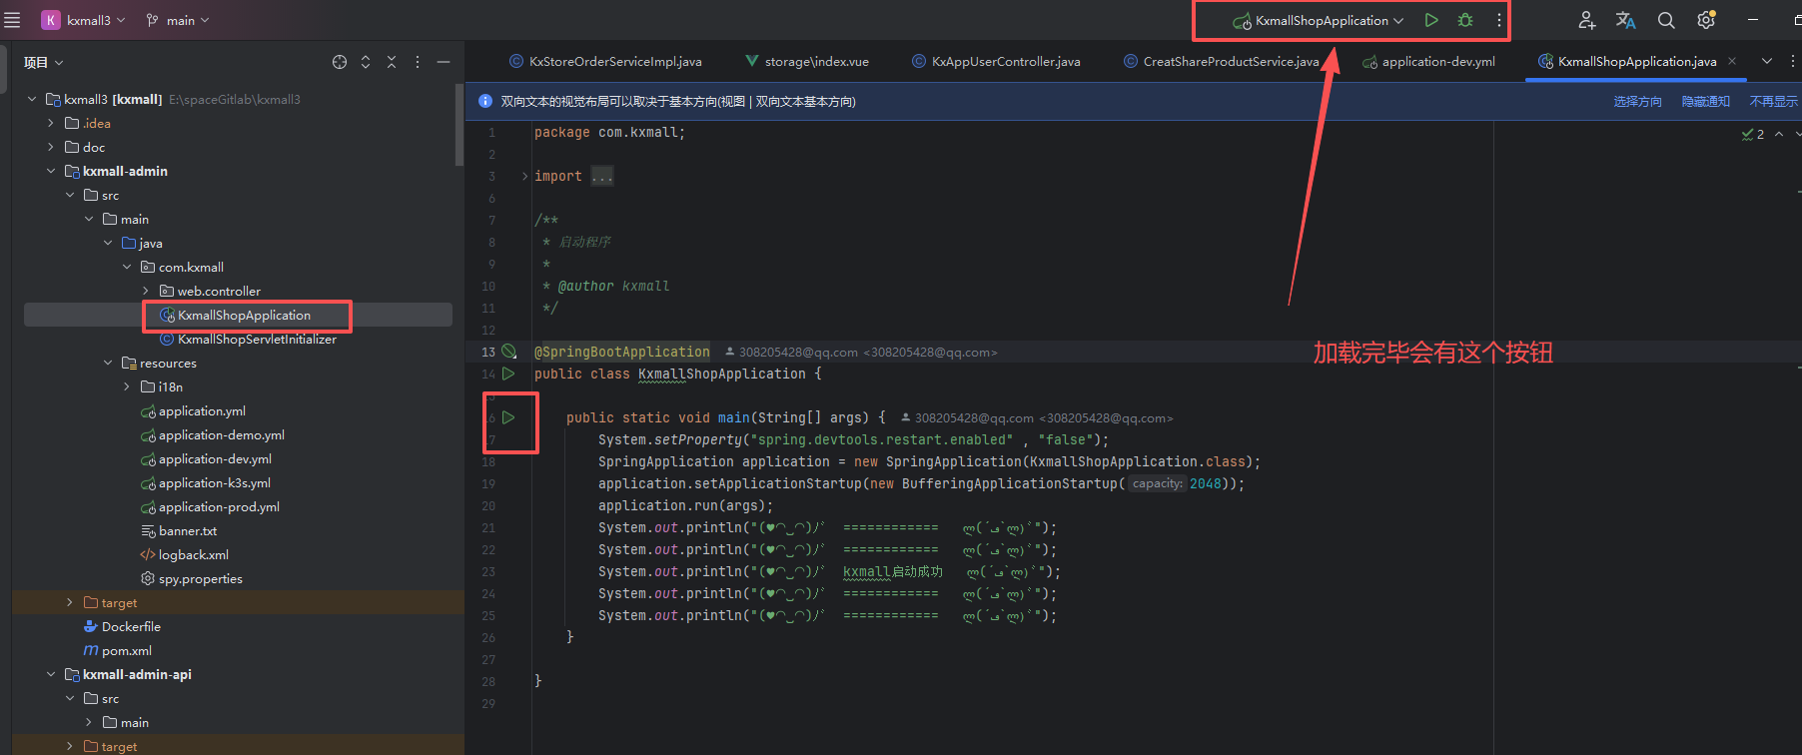
Task: Click the Debug bug icon
Action: click(1465, 20)
